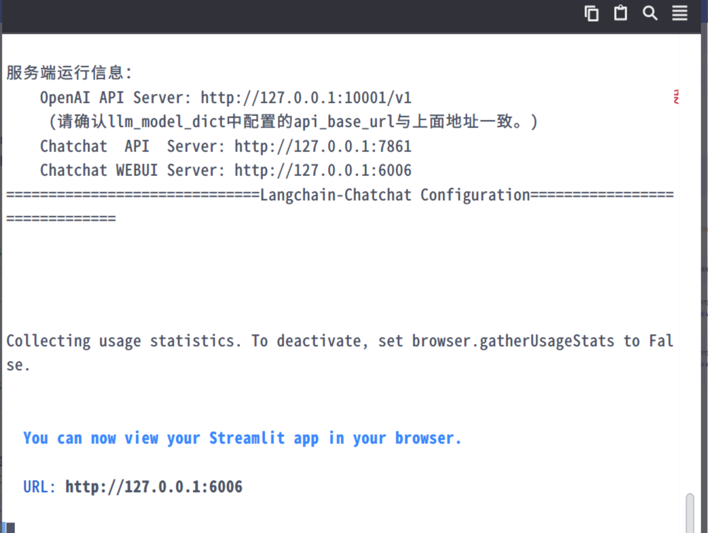Click the "browser.gatherUsageStats" setting text

tap(513, 341)
